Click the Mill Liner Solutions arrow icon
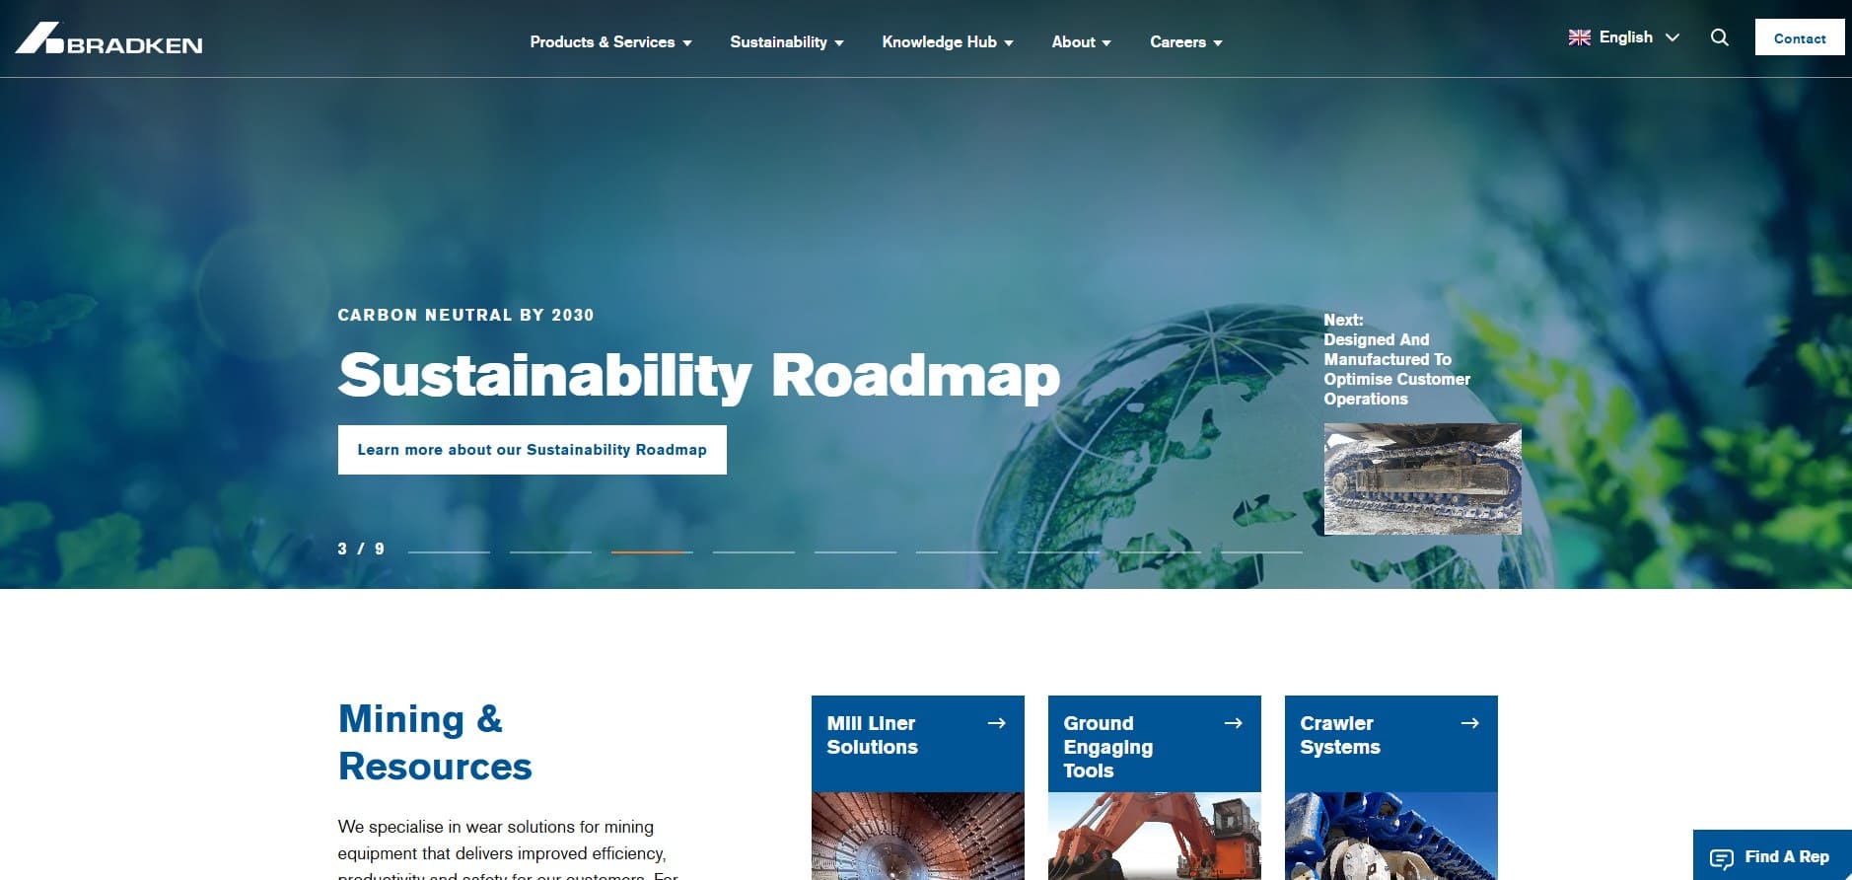 coord(997,723)
